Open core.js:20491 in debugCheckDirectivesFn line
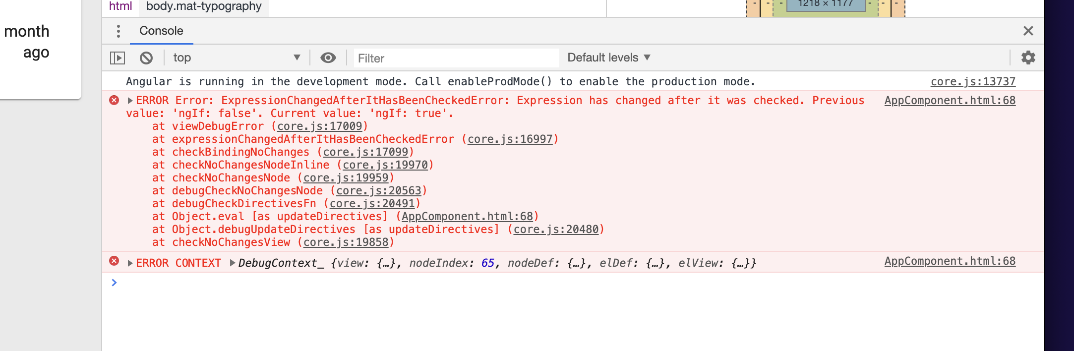This screenshot has width=1074, height=351. point(372,204)
